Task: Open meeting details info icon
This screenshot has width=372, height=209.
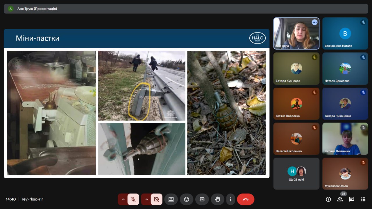Action: click(x=328, y=199)
